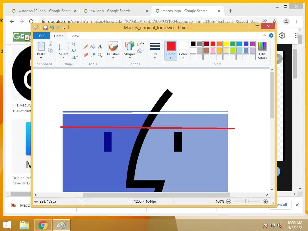Expand the Size dropdown arrow
This screenshot has width=308, height=231.
point(155,58)
